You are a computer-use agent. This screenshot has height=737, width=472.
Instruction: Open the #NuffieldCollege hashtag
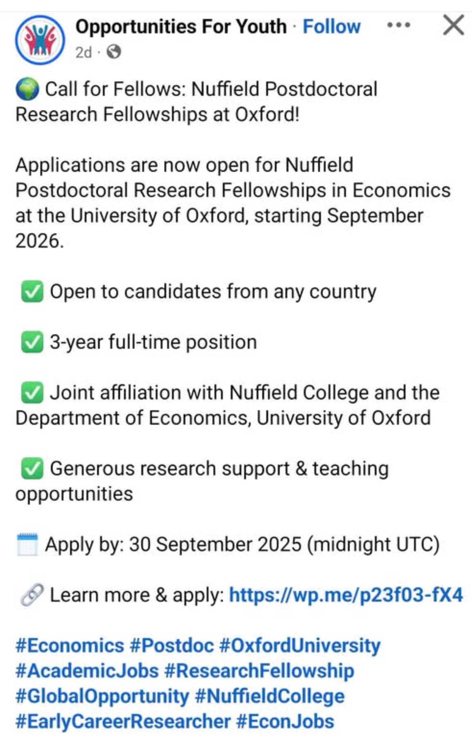(270, 696)
